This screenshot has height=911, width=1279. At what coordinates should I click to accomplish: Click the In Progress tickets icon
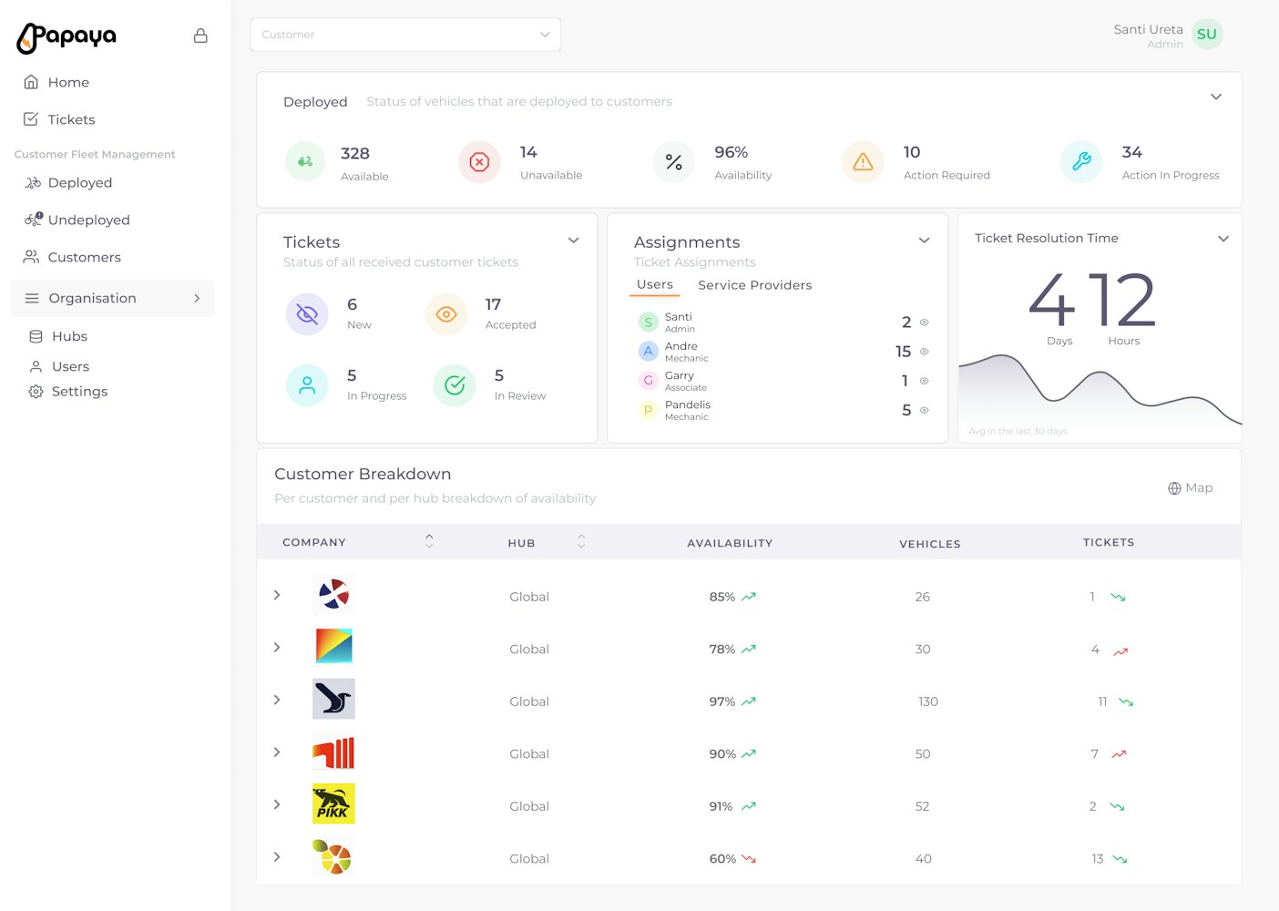(307, 385)
